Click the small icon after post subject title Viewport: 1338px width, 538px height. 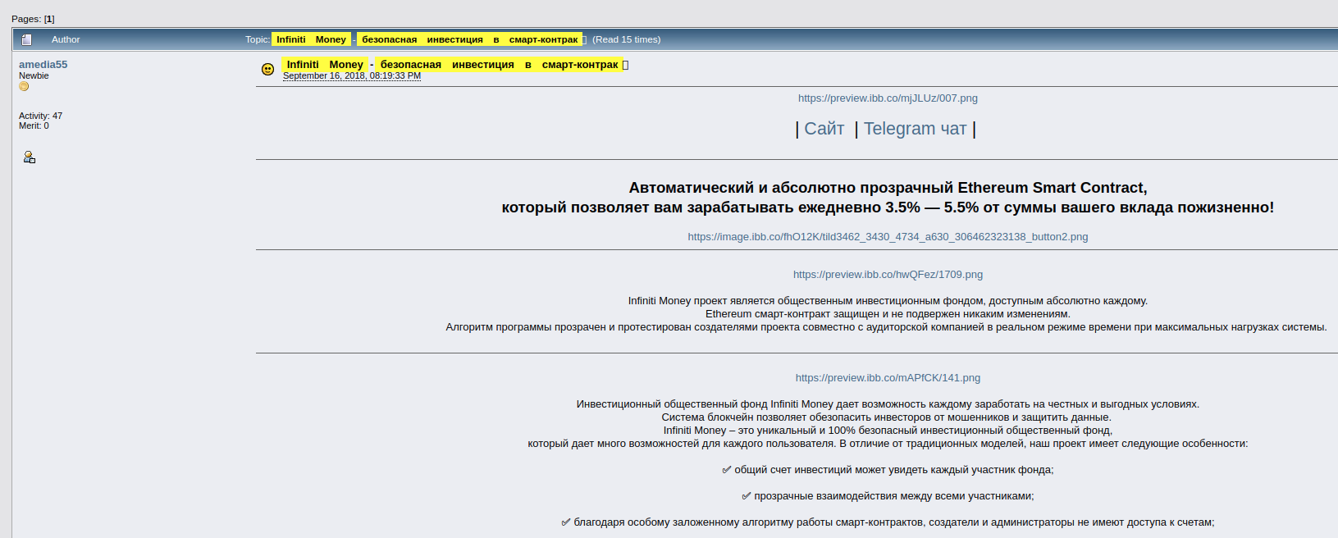[x=625, y=65]
